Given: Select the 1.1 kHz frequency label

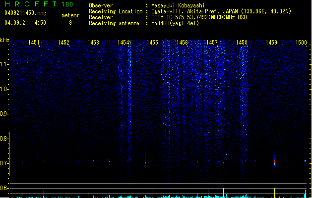Looking at the screenshot, I should click(x=4, y=64).
